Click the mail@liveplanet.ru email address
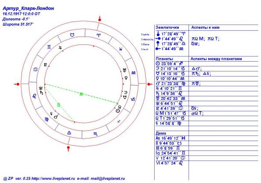This screenshot has height=183, width=261. coord(108,179)
